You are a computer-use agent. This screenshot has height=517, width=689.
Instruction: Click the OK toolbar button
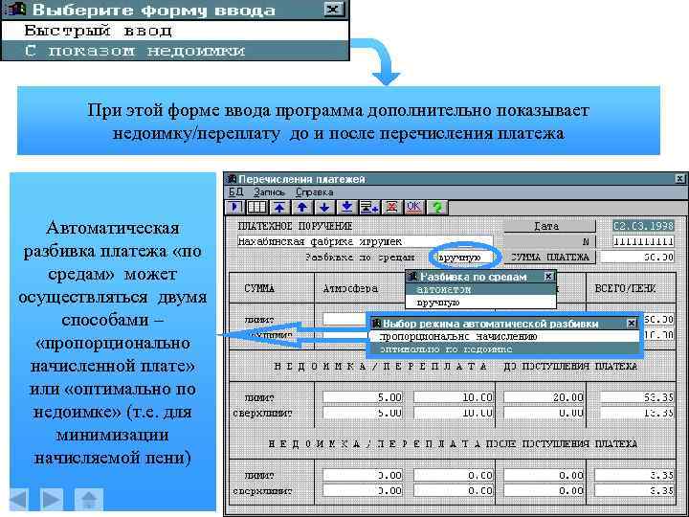pos(413,207)
